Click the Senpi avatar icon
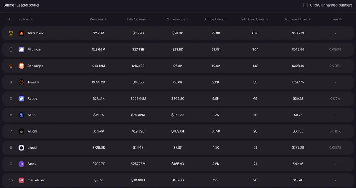Screen dimensions: 356x188 tap(21, 115)
